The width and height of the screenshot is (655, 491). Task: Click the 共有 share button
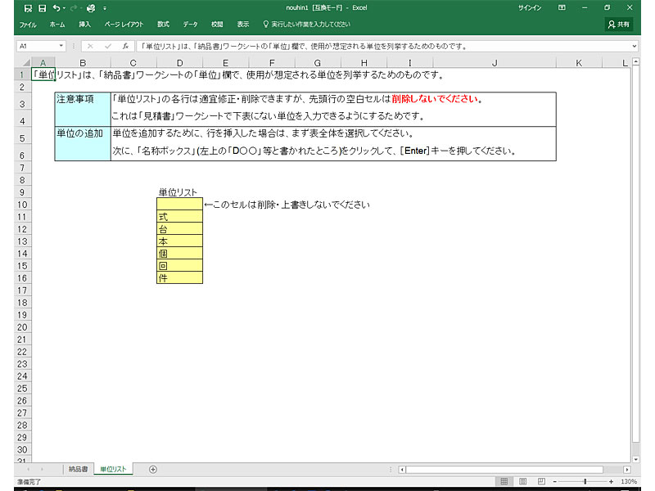coord(619,25)
